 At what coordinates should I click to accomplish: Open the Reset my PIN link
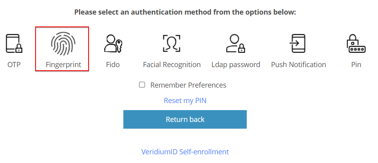[x=185, y=101]
